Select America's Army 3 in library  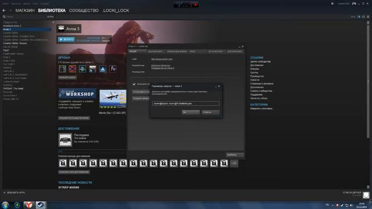[x=12, y=26]
